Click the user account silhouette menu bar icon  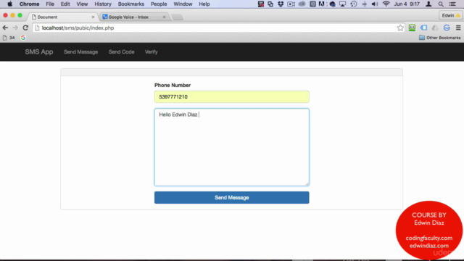(x=428, y=4)
